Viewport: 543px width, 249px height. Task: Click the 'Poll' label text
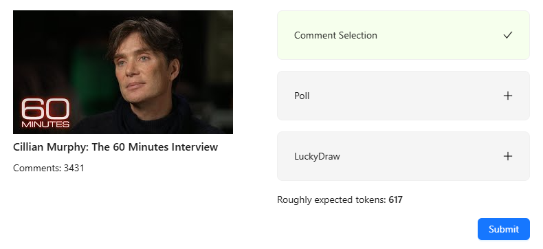302,96
